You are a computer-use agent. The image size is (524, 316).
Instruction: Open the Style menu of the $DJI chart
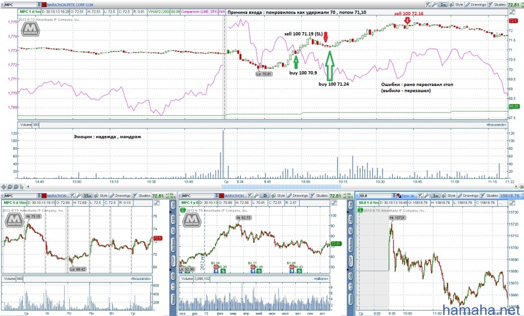pos(449,196)
